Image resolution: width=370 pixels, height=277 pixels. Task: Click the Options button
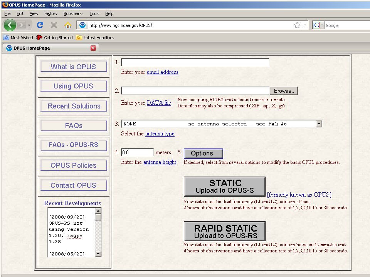pyautogui.click(x=203, y=154)
